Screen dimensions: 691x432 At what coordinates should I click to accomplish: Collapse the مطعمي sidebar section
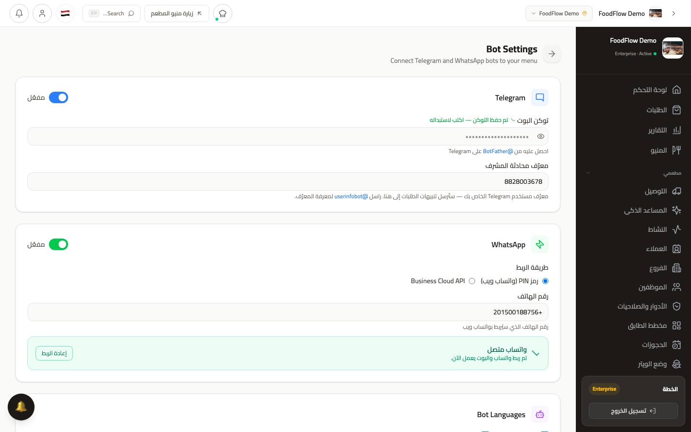click(588, 173)
